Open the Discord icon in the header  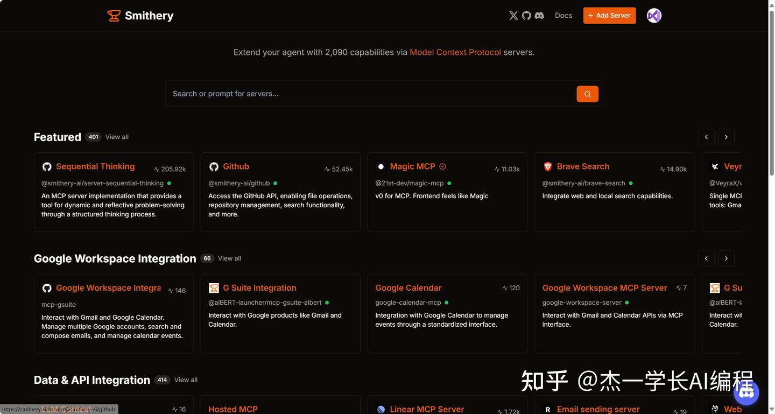539,15
